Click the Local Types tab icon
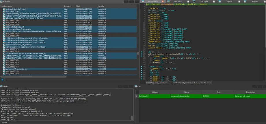266x124 pixels. [194, 1]
